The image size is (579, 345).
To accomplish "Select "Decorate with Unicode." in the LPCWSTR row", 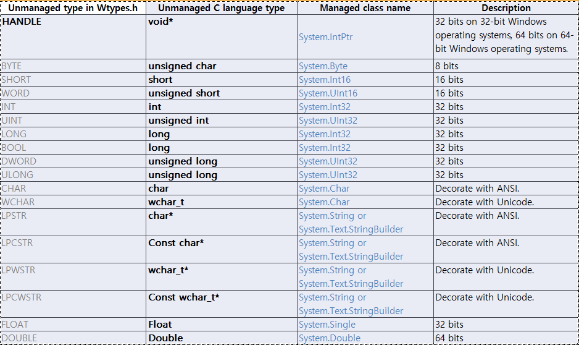I will pyautogui.click(x=506, y=304).
